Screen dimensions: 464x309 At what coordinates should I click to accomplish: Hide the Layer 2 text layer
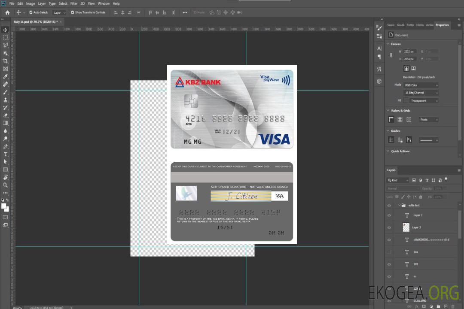pos(389,215)
